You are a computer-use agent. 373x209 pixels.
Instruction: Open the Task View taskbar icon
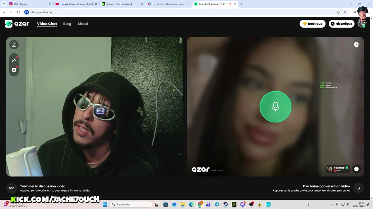[156, 204]
